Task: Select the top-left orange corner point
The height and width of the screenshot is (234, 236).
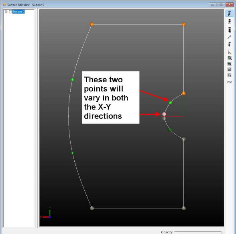Action: point(92,24)
